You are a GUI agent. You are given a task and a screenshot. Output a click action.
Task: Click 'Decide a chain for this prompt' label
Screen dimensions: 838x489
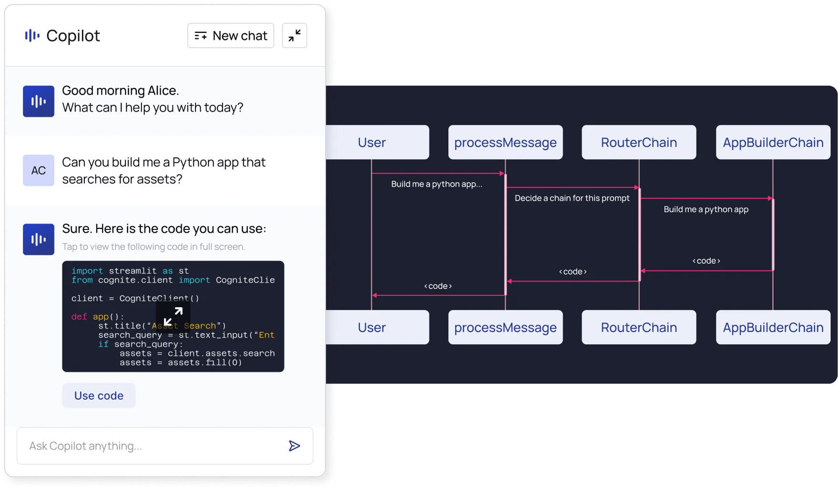pos(572,198)
